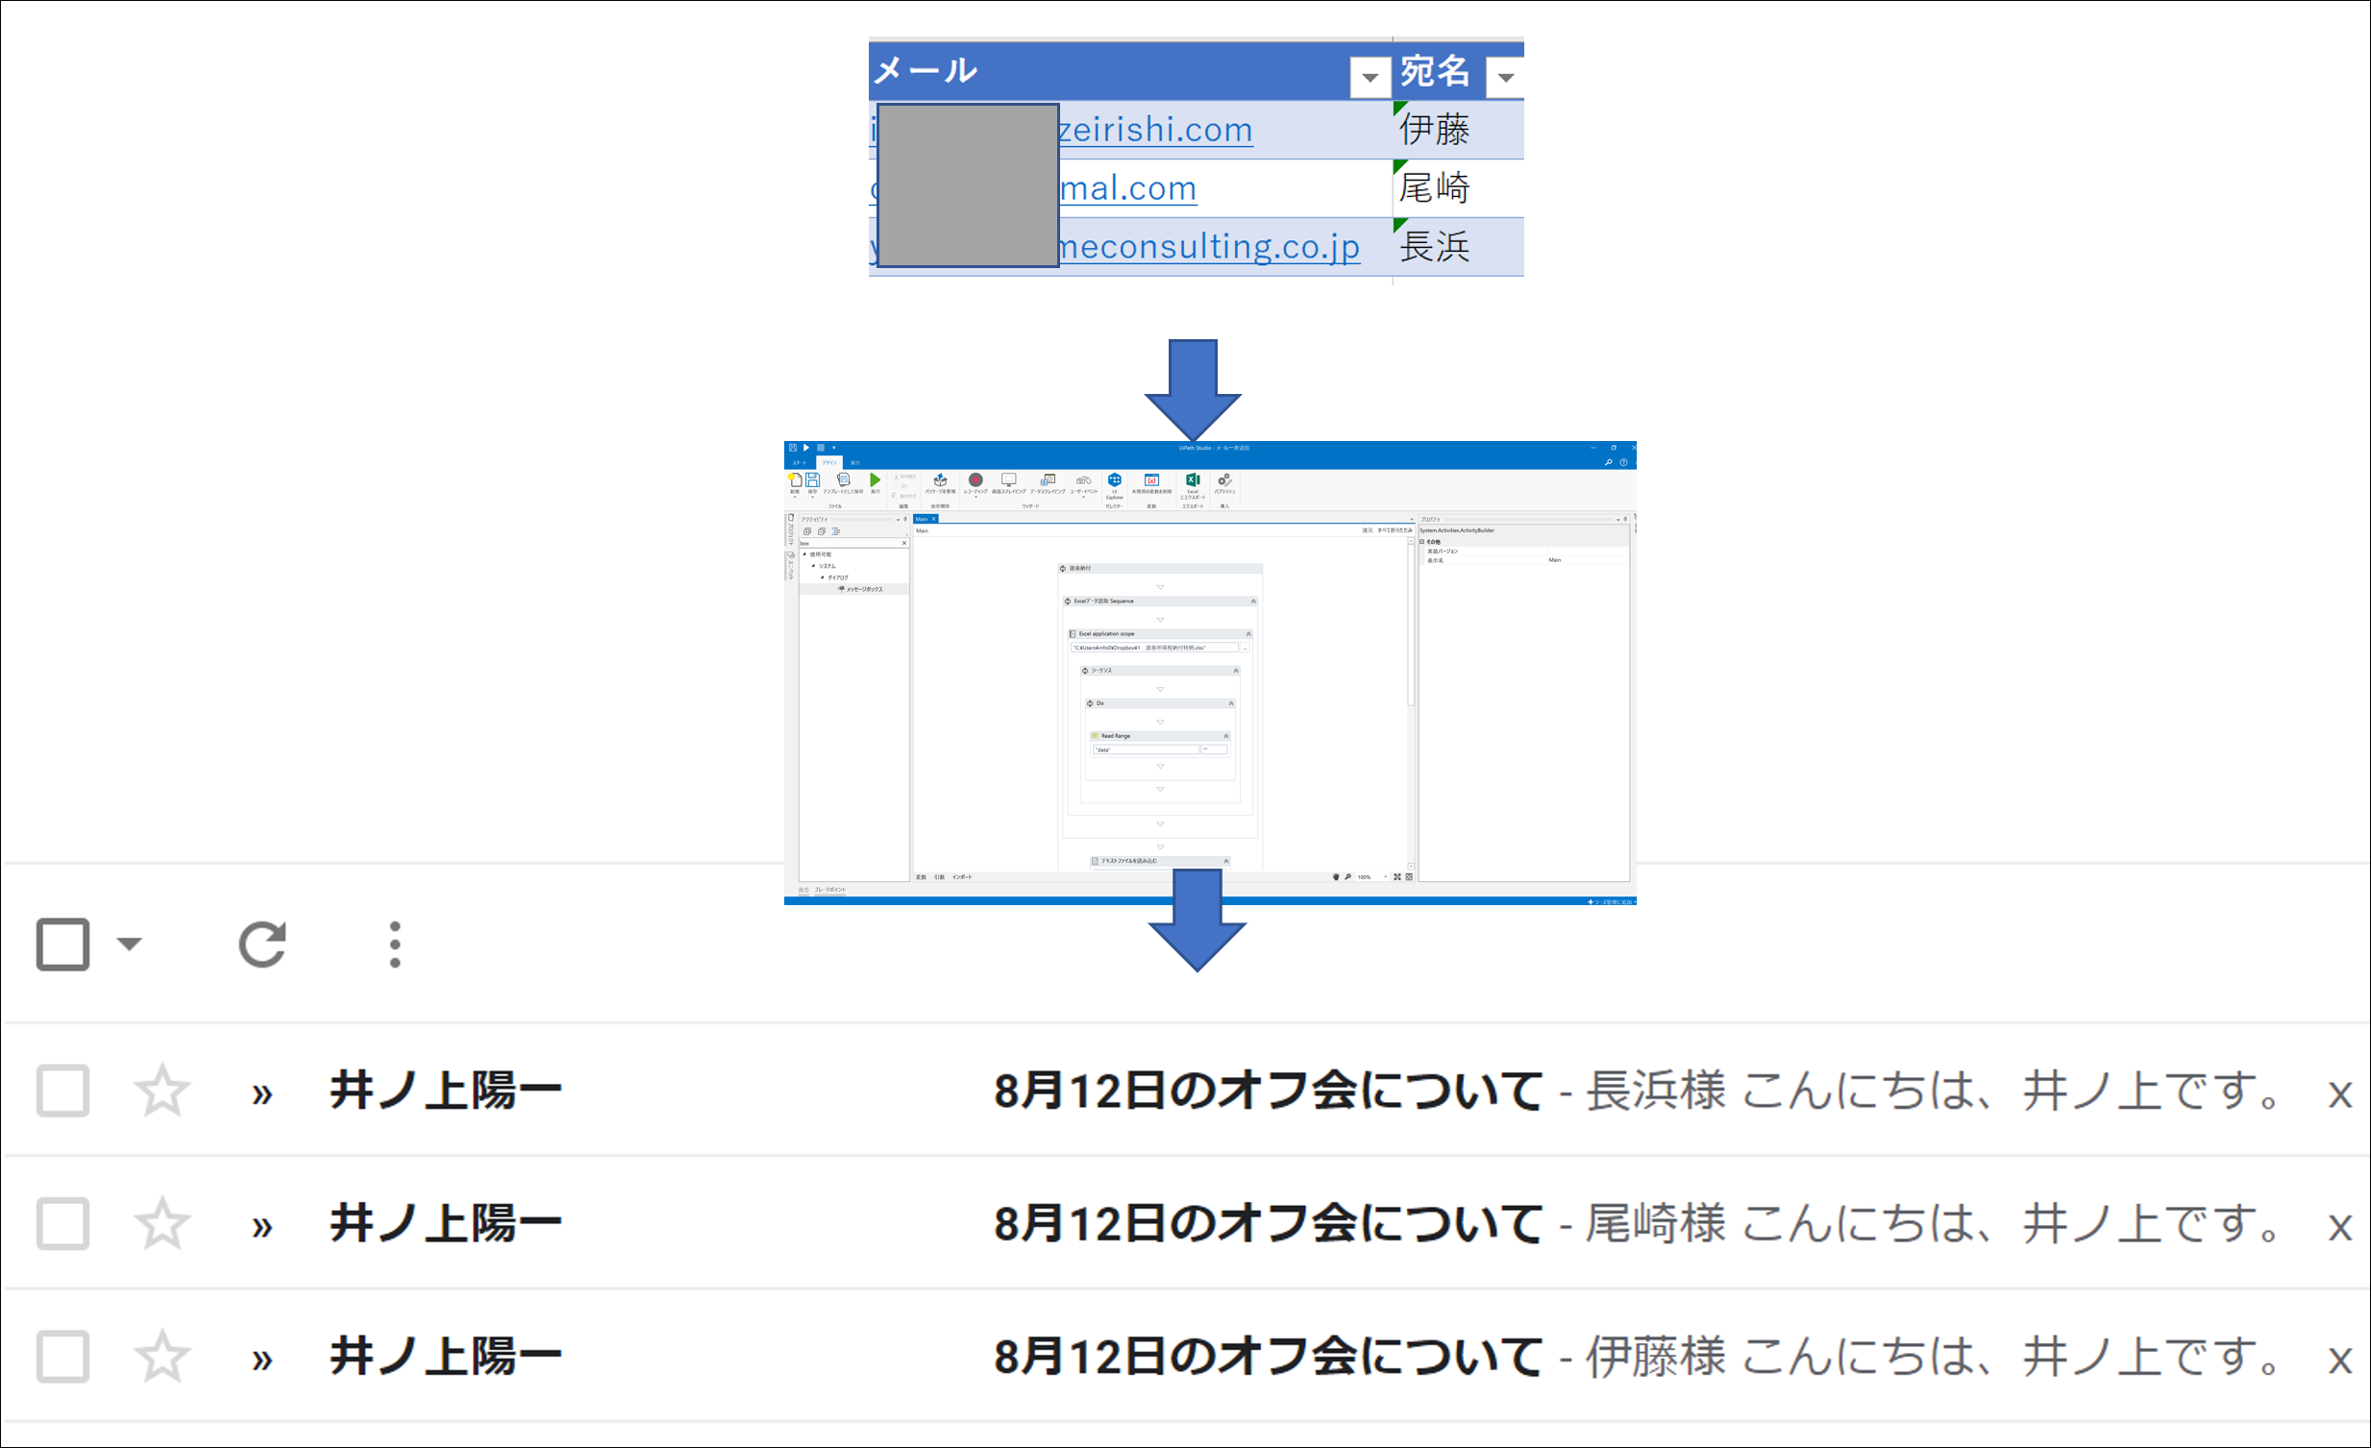
Task: Open the 宛名 column filter dropdown in Excel
Action: pyautogui.click(x=1505, y=77)
